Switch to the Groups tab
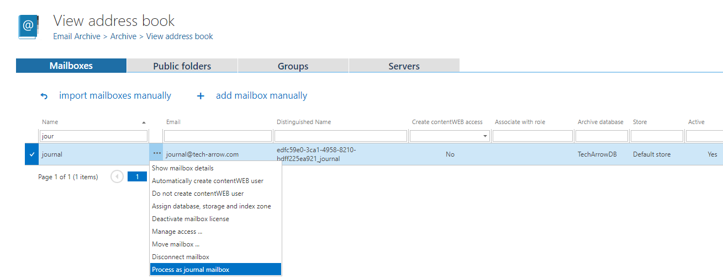 (x=293, y=66)
